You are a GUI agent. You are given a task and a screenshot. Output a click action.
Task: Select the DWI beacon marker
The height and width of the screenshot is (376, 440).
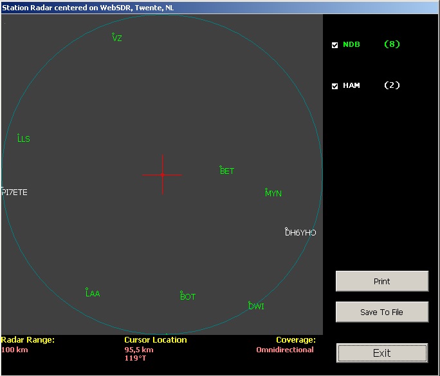(256, 305)
